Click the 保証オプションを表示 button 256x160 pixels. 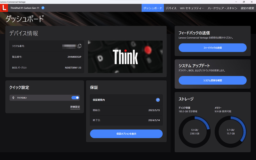tap(126, 134)
